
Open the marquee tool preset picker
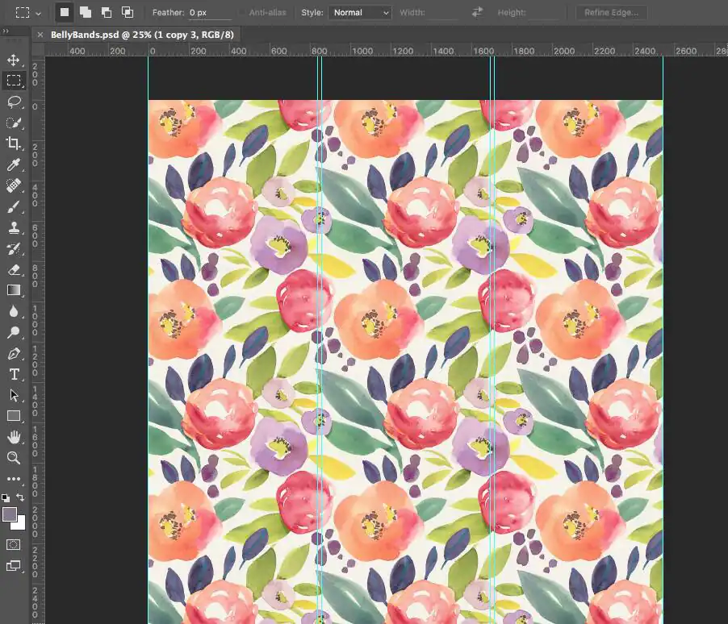click(28, 13)
